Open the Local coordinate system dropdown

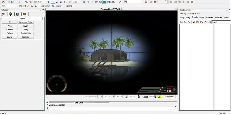(80, 2)
